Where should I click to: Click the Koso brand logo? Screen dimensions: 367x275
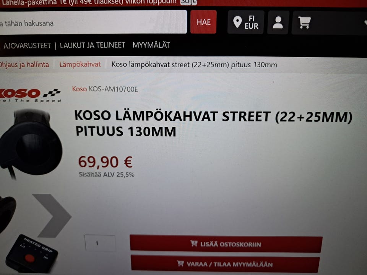pos(30,95)
